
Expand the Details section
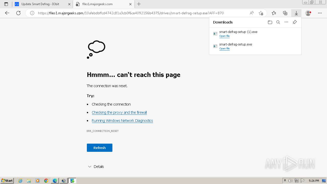[96, 167]
